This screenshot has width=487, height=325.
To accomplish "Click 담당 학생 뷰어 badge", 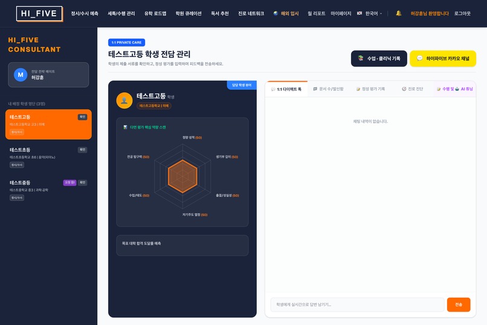I will pyautogui.click(x=242, y=85).
